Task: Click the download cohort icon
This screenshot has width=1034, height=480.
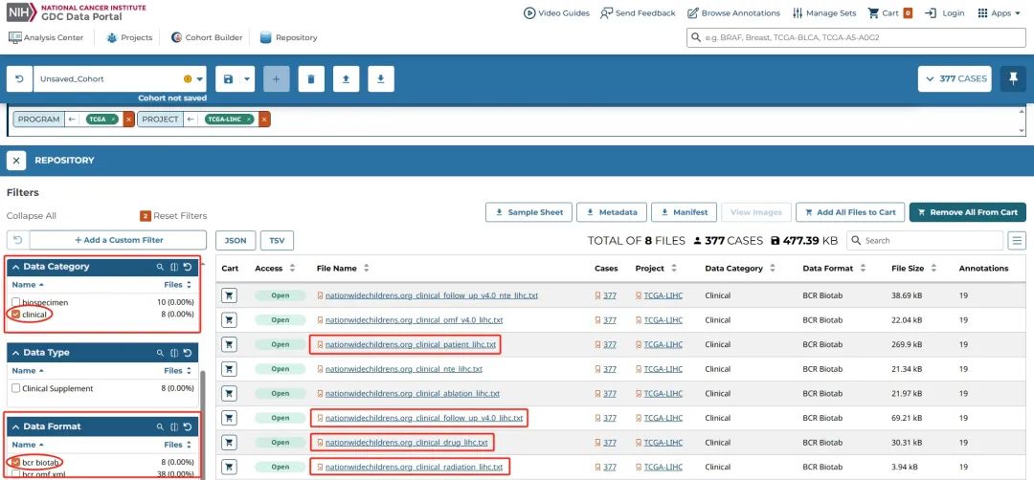Action: point(380,79)
